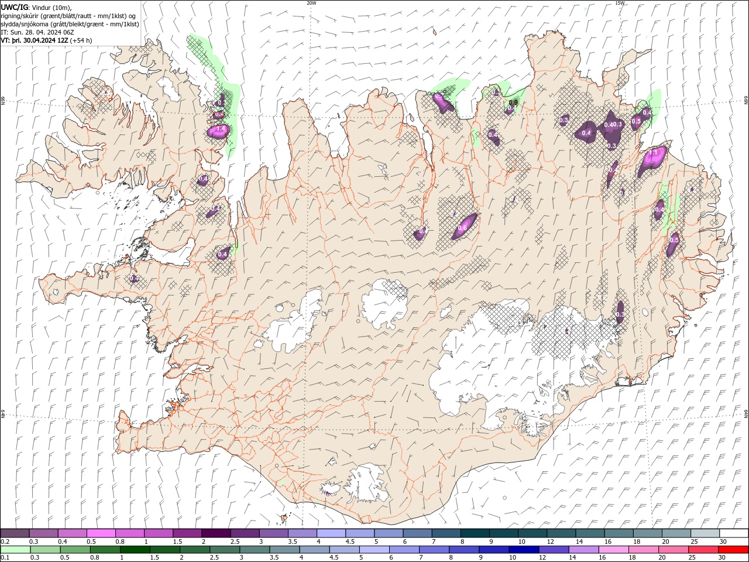The width and height of the screenshot is (749, 562).
Task: Click the '0.1' label under the lower legend row
Action: (5, 557)
